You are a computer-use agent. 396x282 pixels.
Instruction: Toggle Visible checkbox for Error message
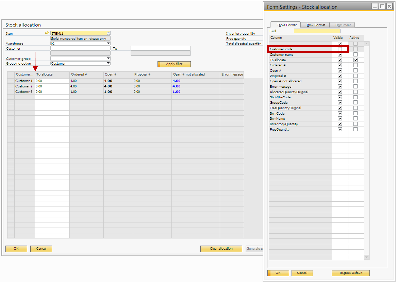coord(340,87)
